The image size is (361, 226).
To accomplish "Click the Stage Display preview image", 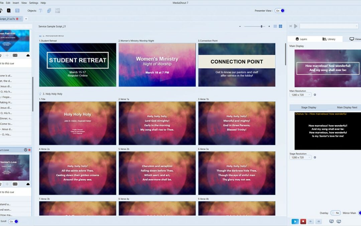I will (x=328, y=131).
